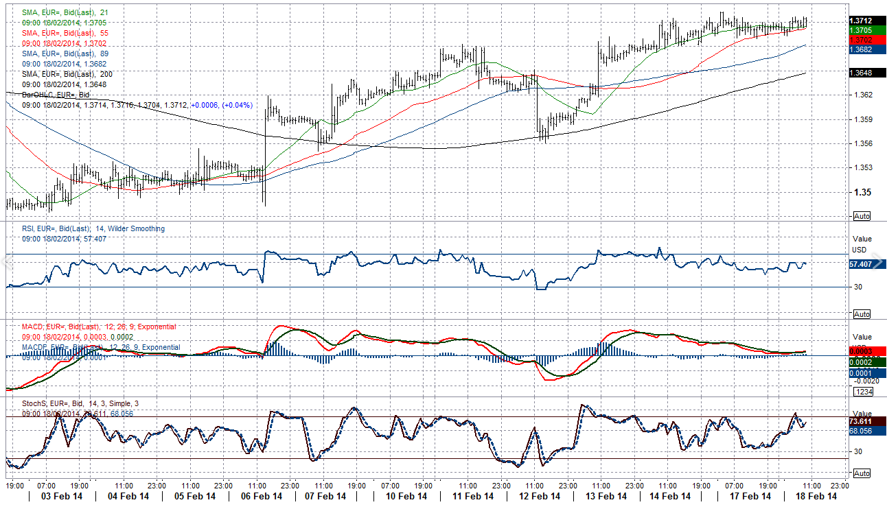Click the '03 Feb 14' date label
This screenshot has width=887, height=509.
coord(62,496)
